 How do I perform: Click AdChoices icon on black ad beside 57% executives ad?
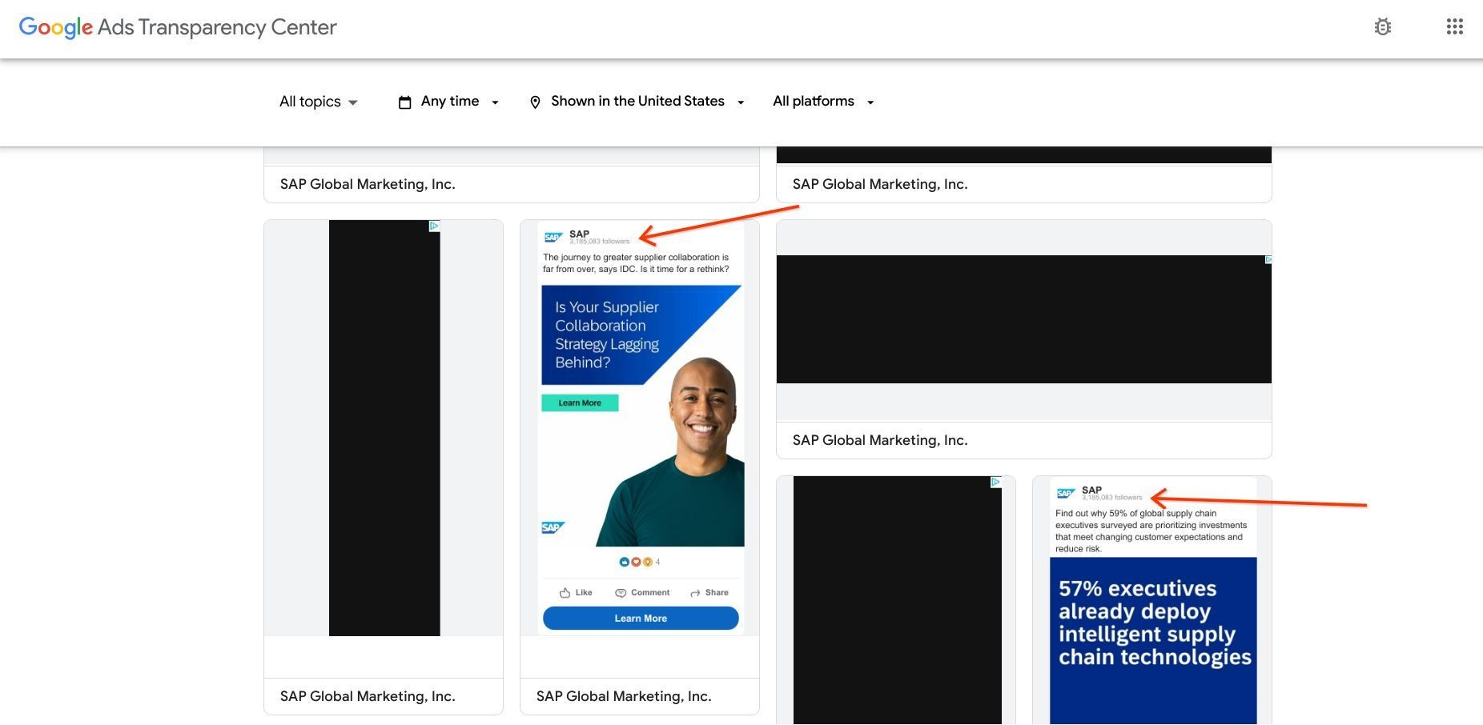click(995, 483)
